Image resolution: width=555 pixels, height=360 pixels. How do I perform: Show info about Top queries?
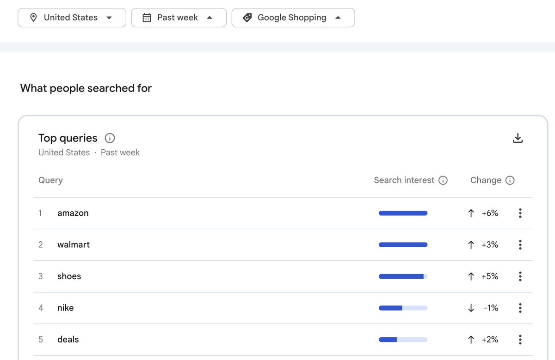110,138
